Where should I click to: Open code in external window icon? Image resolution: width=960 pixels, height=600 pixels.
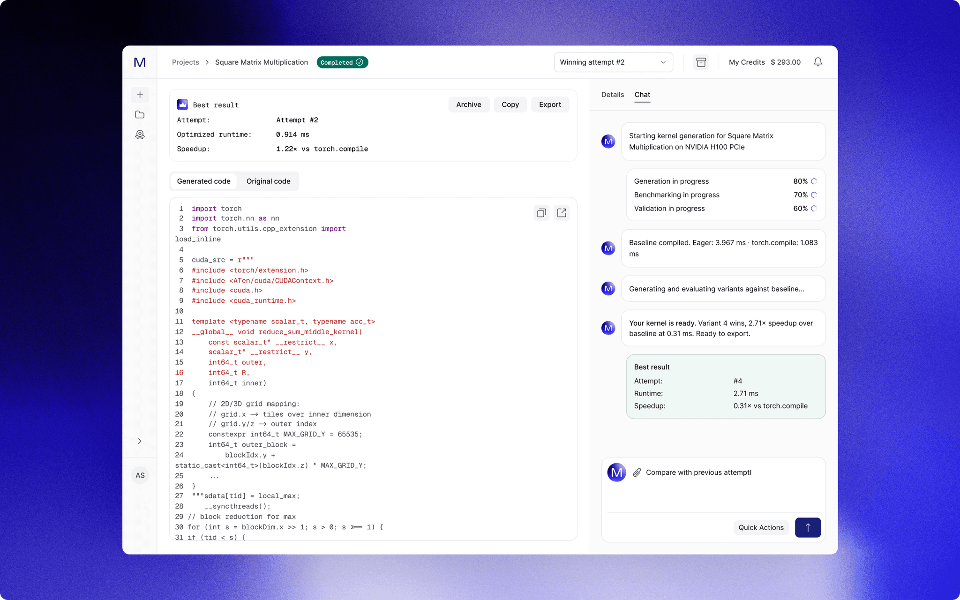[562, 213]
